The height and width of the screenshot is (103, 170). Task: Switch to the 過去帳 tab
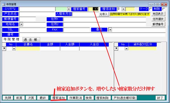(x=31, y=40)
